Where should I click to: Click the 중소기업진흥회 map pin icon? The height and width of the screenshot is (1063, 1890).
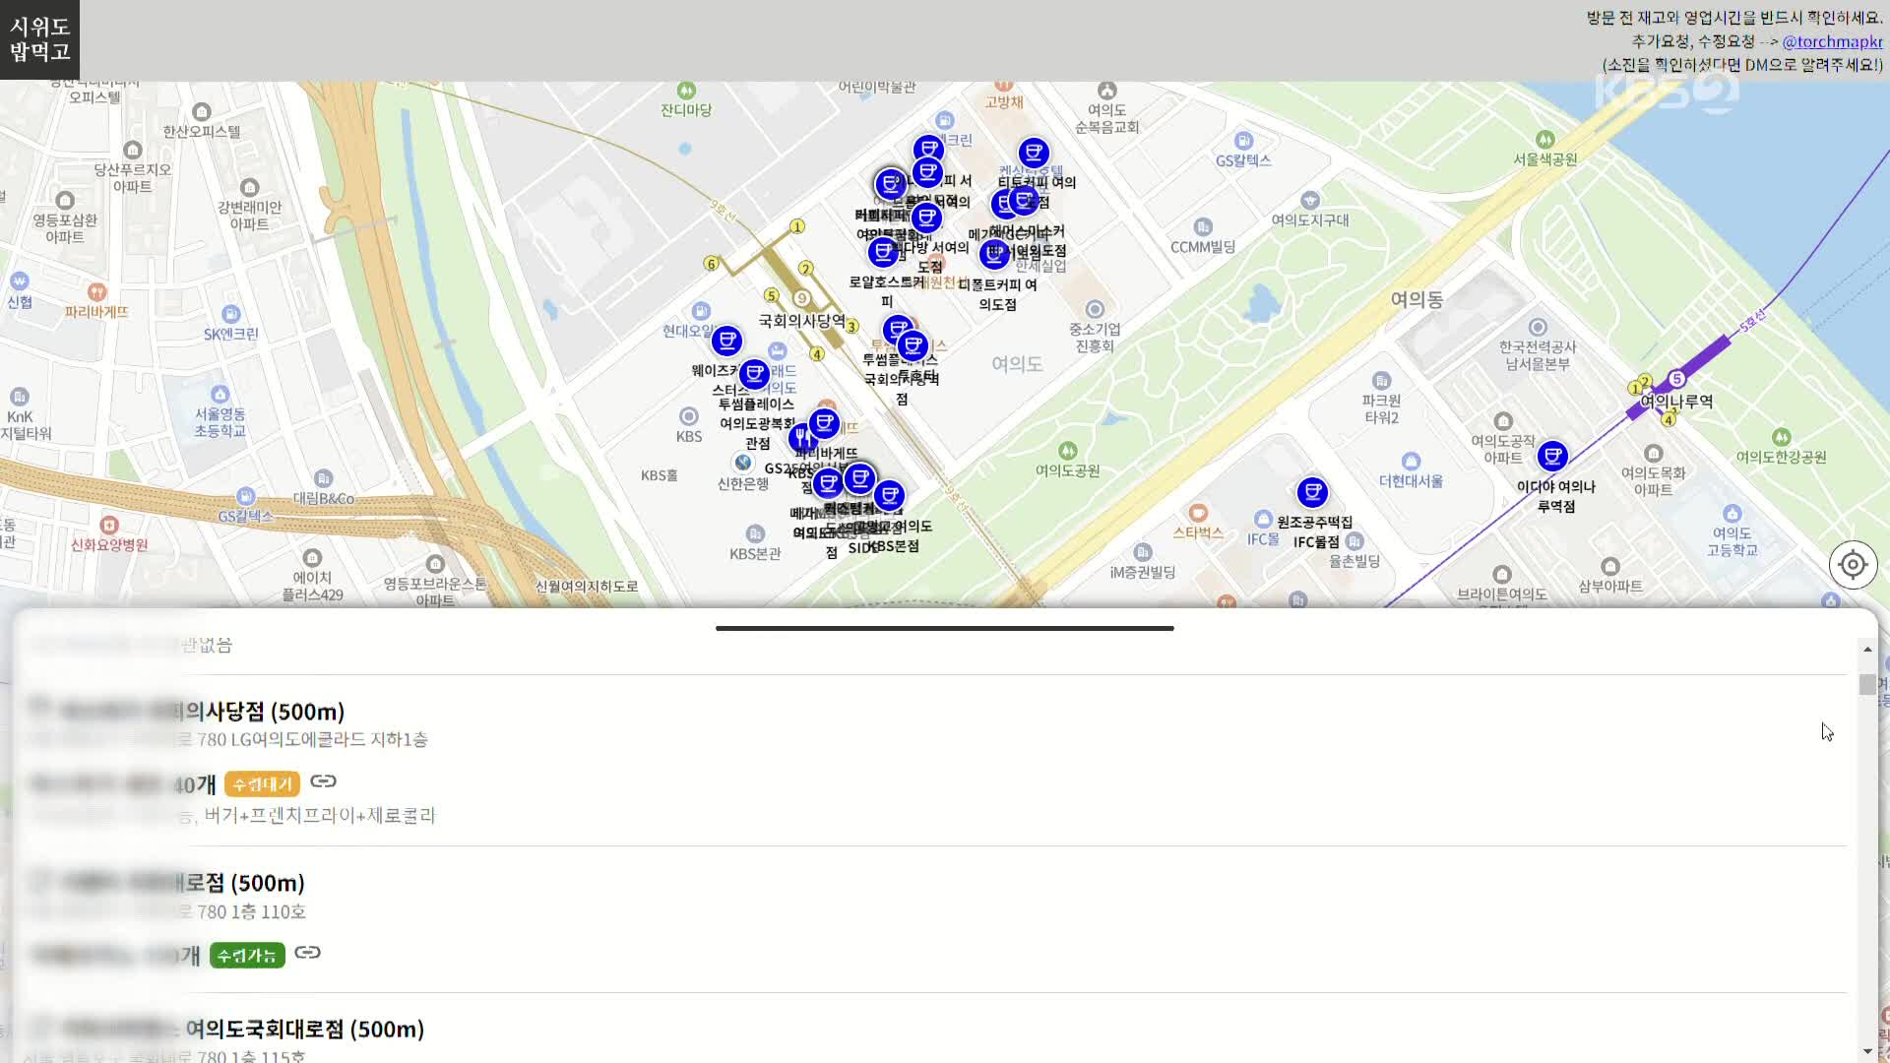(1095, 309)
